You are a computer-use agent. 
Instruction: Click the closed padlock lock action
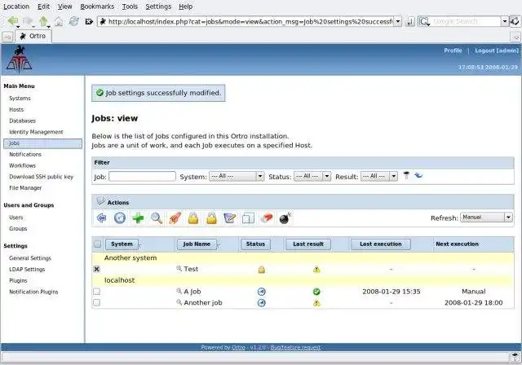(193, 218)
